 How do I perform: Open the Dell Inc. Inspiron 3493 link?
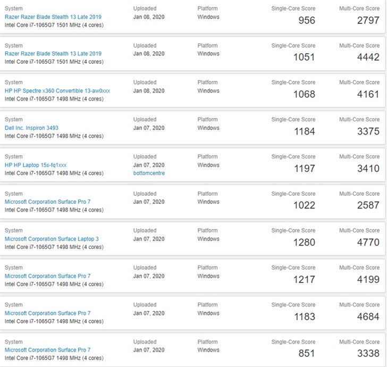(x=31, y=128)
